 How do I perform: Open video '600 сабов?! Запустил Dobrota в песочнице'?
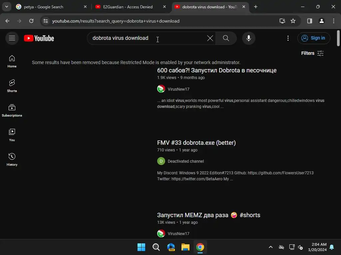pyautogui.click(x=216, y=70)
